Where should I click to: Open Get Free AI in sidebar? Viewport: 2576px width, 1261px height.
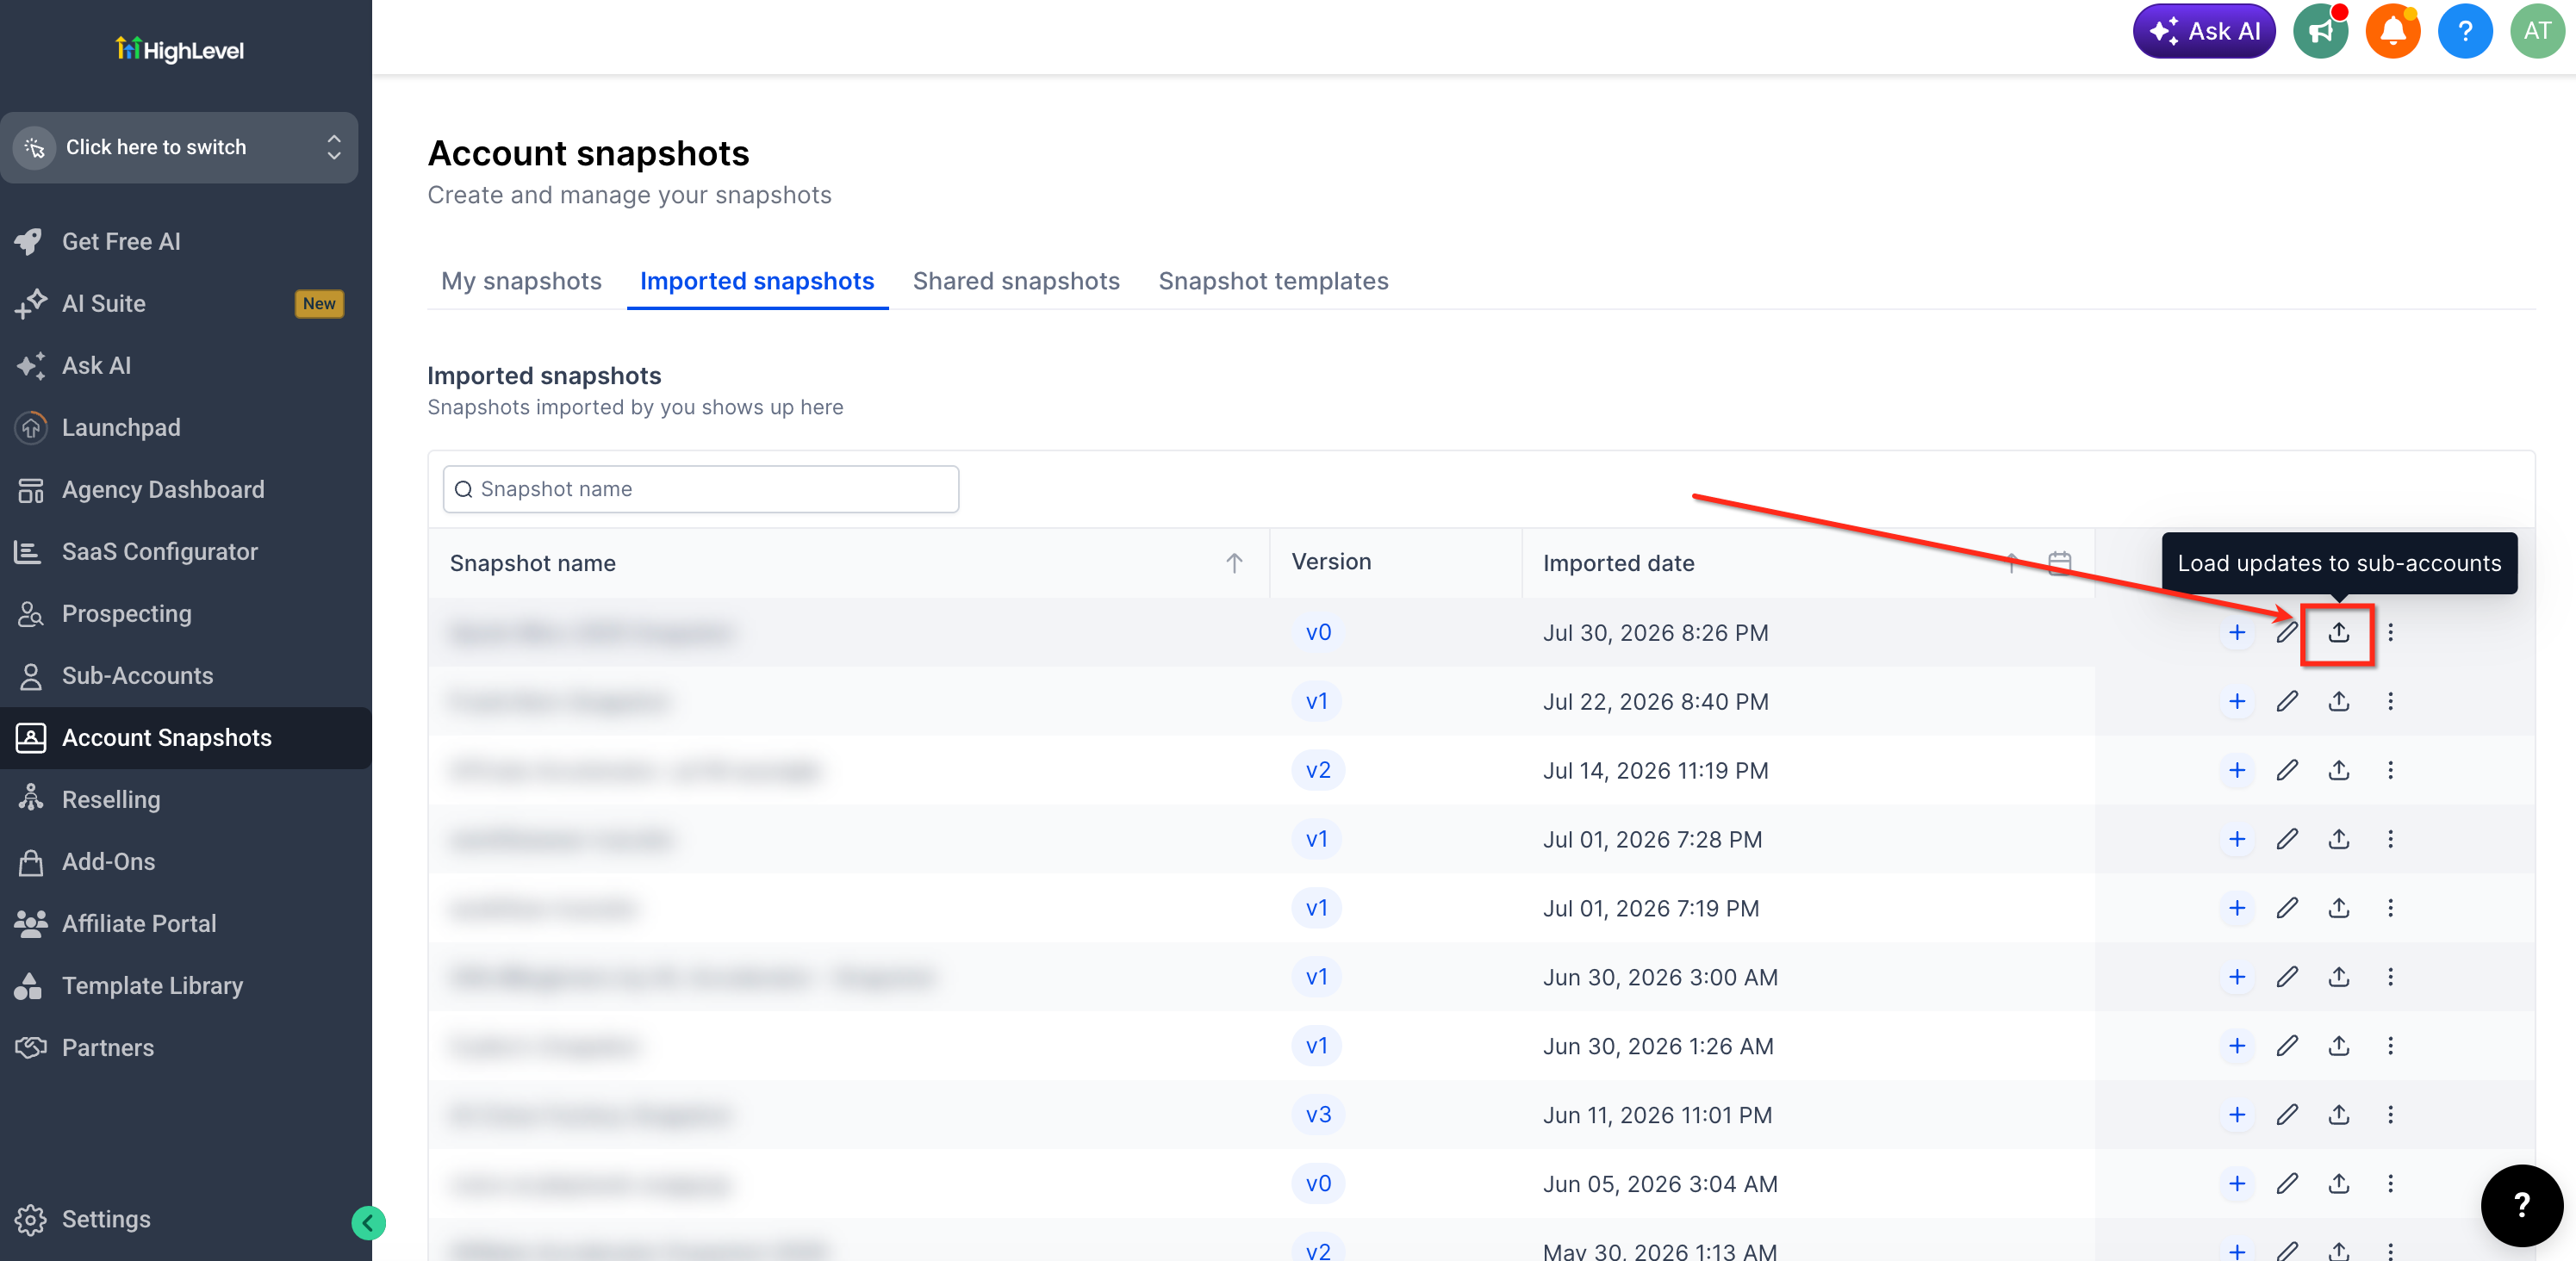point(120,241)
